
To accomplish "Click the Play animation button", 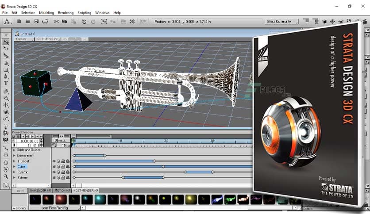I will point(32,137).
